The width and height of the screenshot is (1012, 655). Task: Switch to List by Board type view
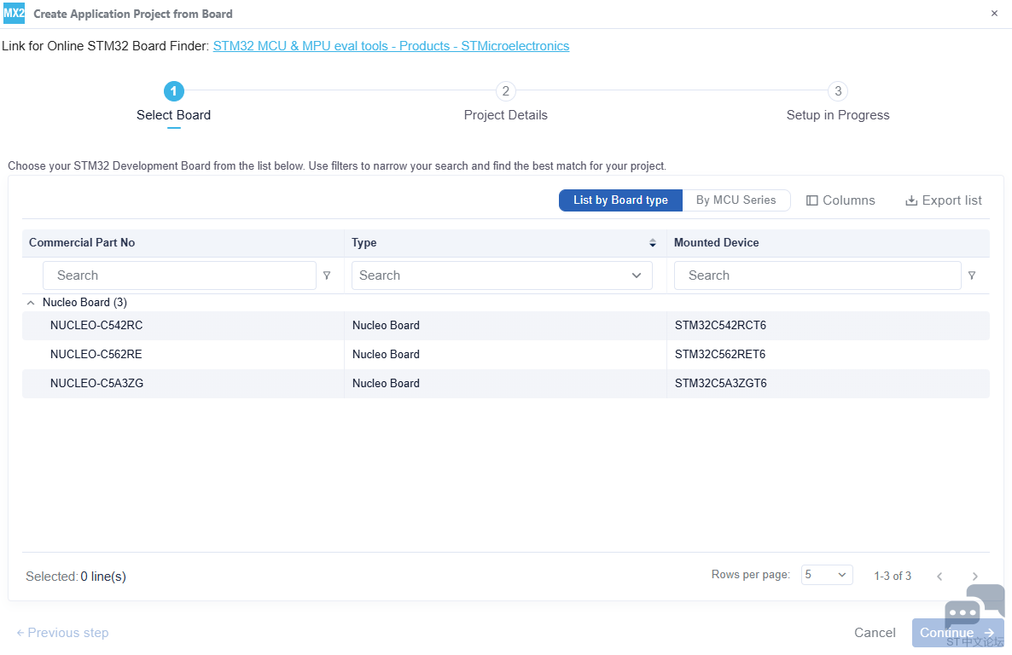620,200
